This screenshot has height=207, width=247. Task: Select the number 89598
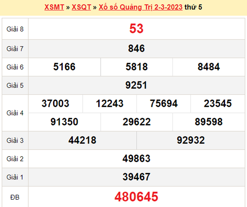209,122
